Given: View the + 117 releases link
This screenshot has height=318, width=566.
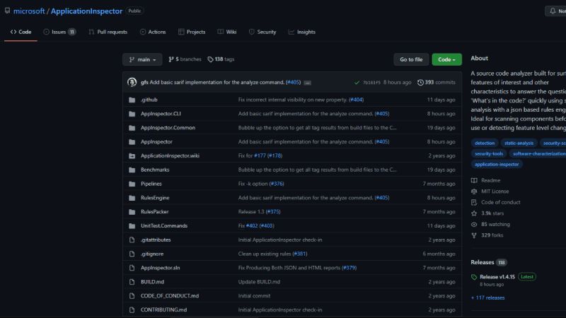Looking at the screenshot, I should click(487, 298).
